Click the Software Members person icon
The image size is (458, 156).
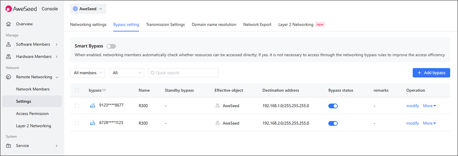tap(8, 45)
